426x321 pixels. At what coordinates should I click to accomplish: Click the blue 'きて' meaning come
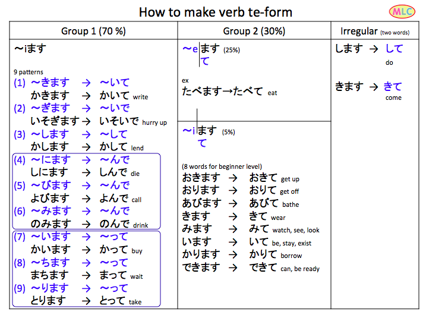coord(393,86)
